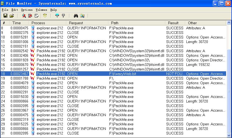Click CLOSE request in row 17
The image size is (232, 138).
click(x=73, y=69)
